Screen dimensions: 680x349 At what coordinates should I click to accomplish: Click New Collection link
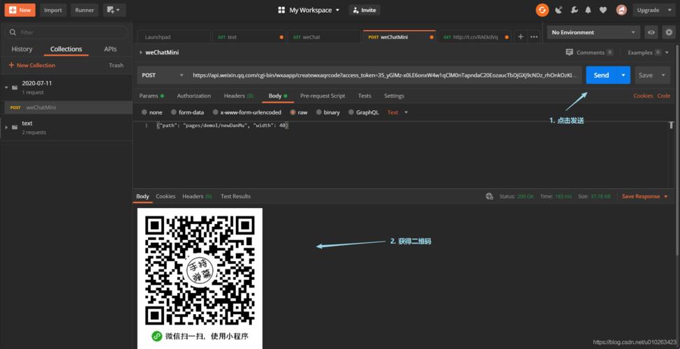31,65
